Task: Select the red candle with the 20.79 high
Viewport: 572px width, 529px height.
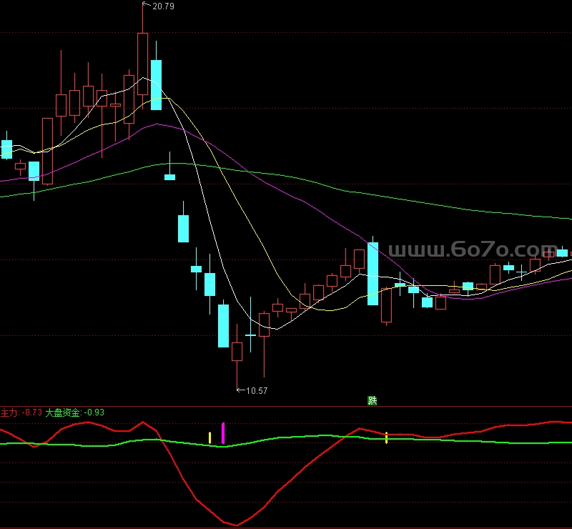Action: (142, 64)
